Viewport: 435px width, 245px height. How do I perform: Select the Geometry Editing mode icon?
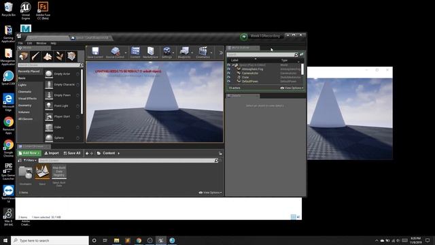[71, 56]
